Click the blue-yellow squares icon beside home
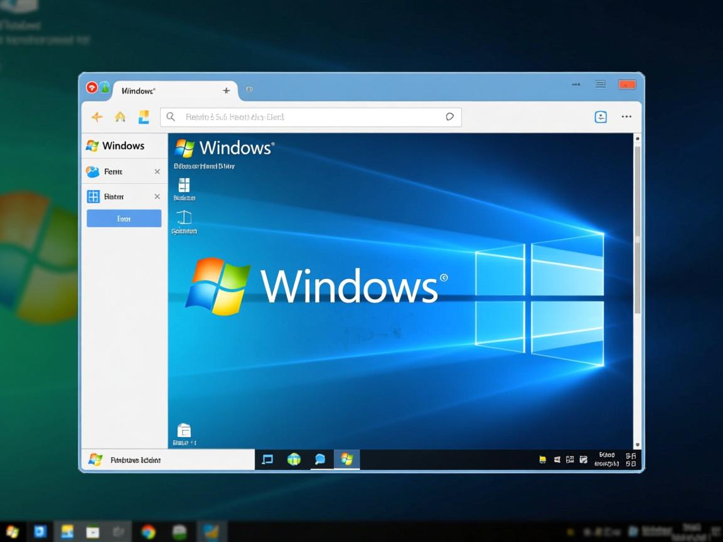The width and height of the screenshot is (723, 542). 144,117
